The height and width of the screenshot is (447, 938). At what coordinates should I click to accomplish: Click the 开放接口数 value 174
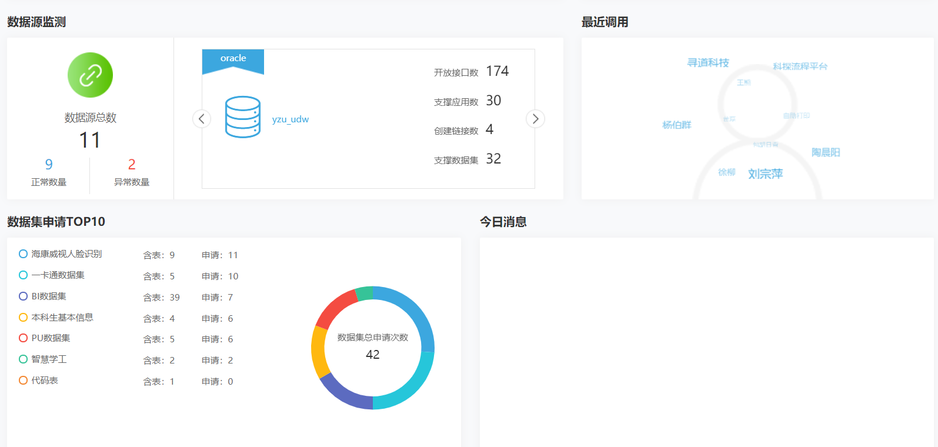coord(498,71)
